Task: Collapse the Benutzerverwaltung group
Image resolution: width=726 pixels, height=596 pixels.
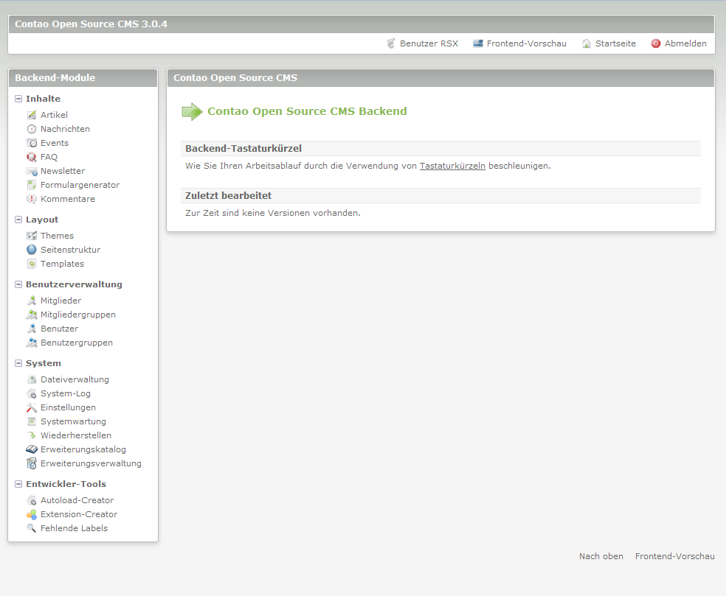Action: 18,284
